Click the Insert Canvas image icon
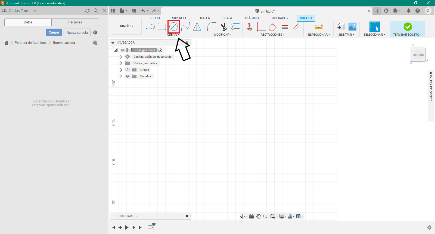The image size is (435, 234). pos(352,27)
